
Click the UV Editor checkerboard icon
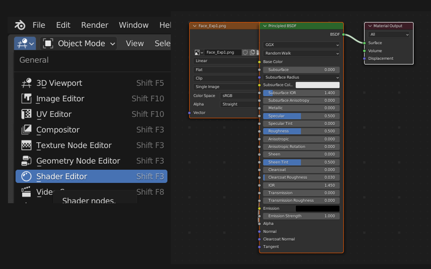(26, 114)
